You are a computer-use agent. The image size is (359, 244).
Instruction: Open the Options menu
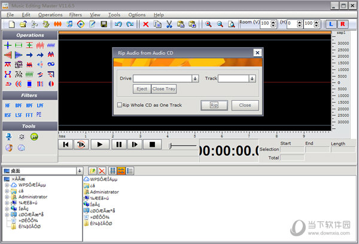(x=136, y=15)
